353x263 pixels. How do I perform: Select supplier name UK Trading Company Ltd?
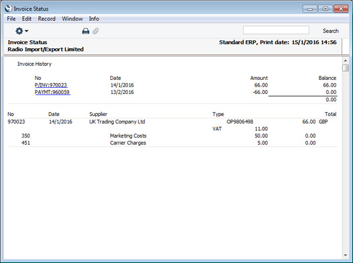coord(117,121)
